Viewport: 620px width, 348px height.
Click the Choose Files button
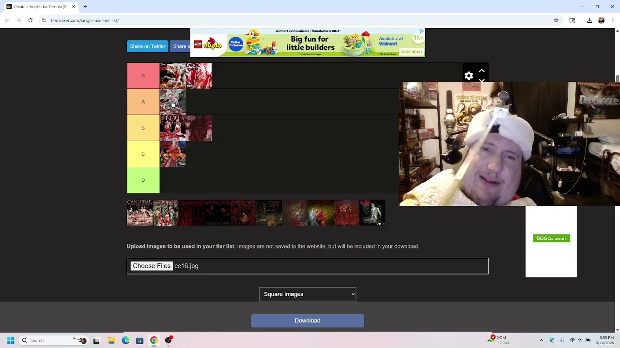[x=152, y=266]
